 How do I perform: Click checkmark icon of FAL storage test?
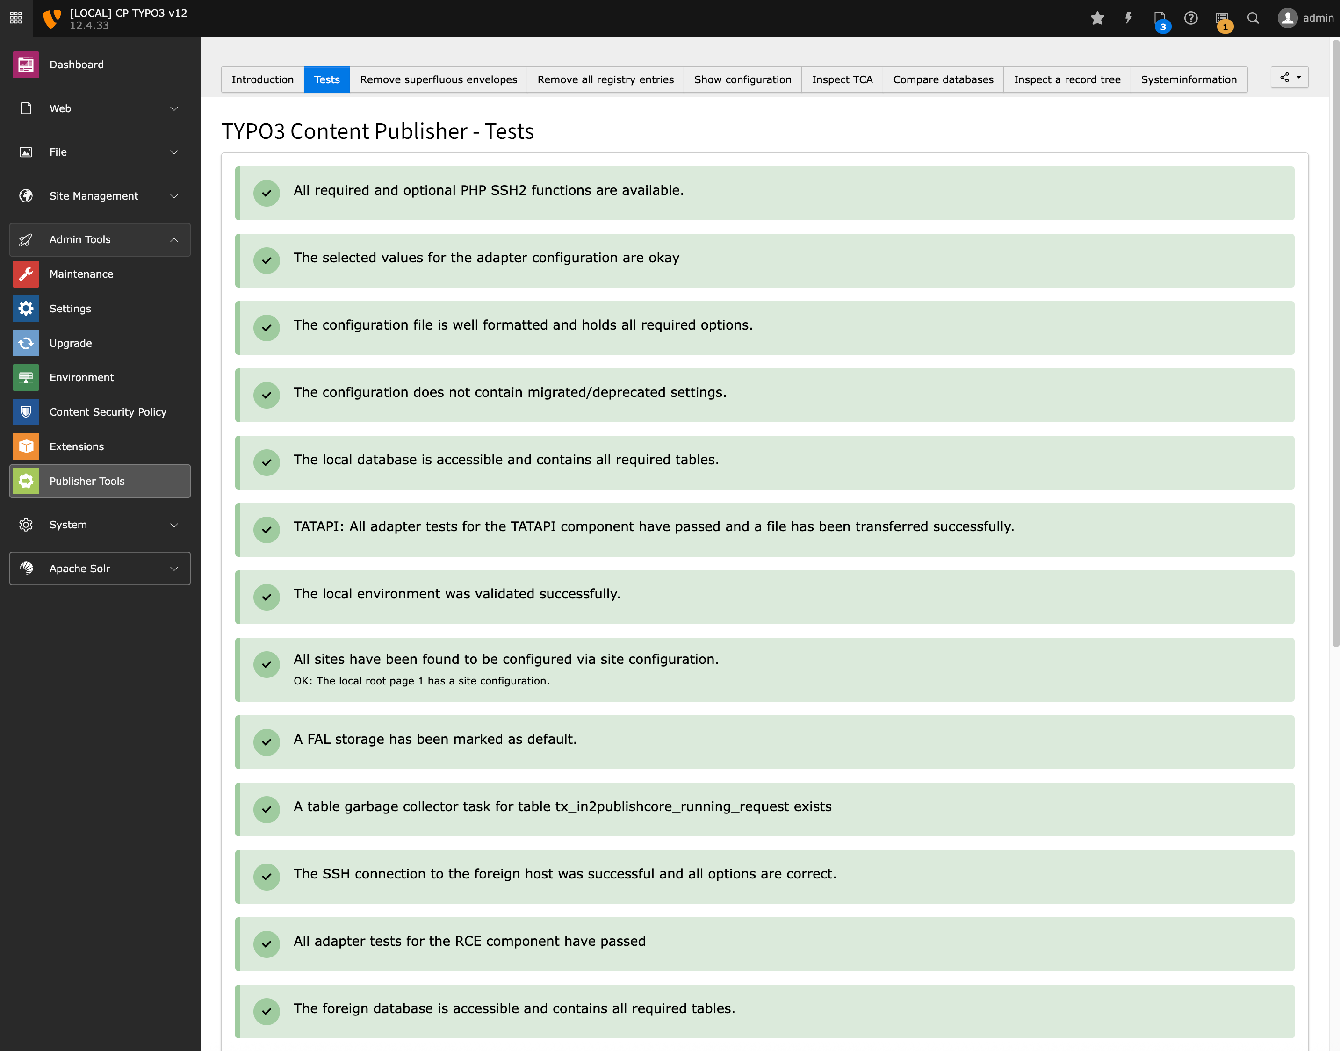point(267,742)
